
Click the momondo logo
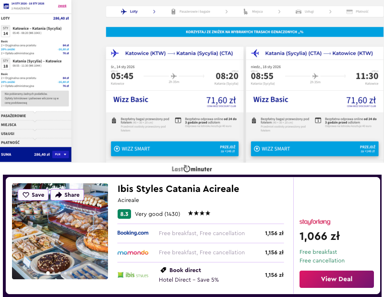pos(133,252)
